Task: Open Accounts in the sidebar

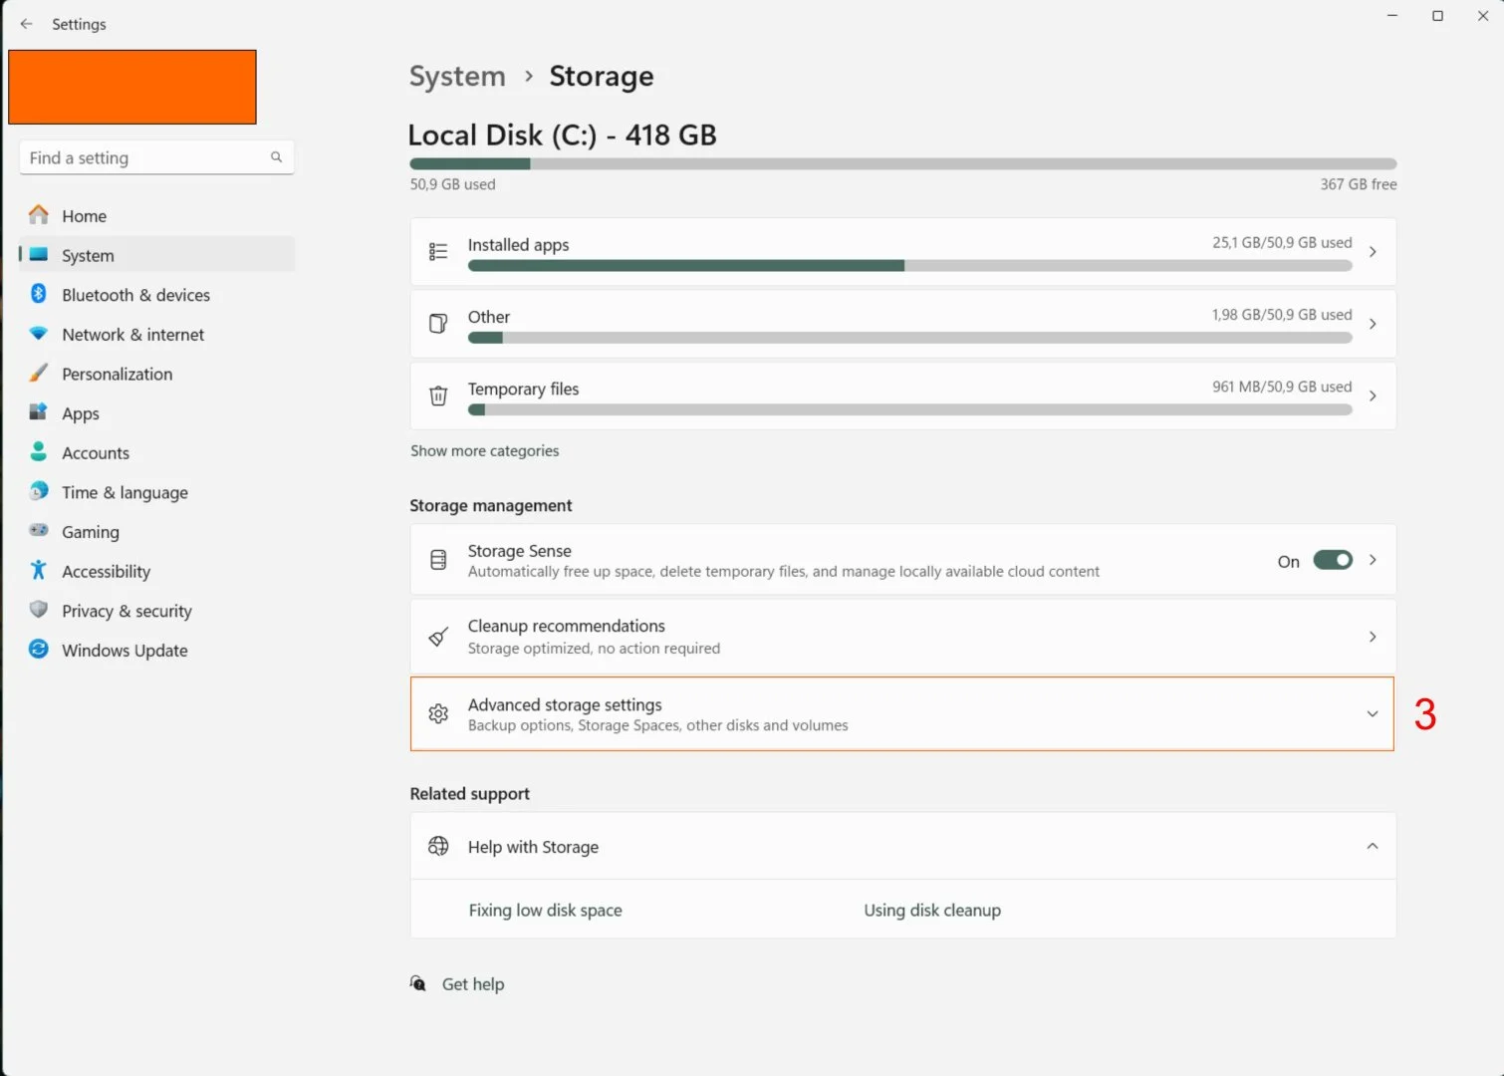Action: coord(157,453)
